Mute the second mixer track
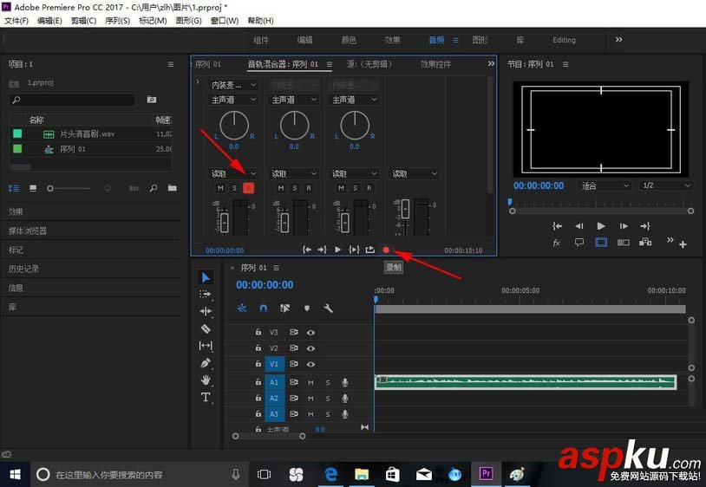Image resolution: width=706 pixels, height=487 pixels. [280, 188]
